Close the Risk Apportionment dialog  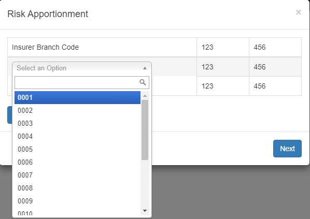click(298, 12)
